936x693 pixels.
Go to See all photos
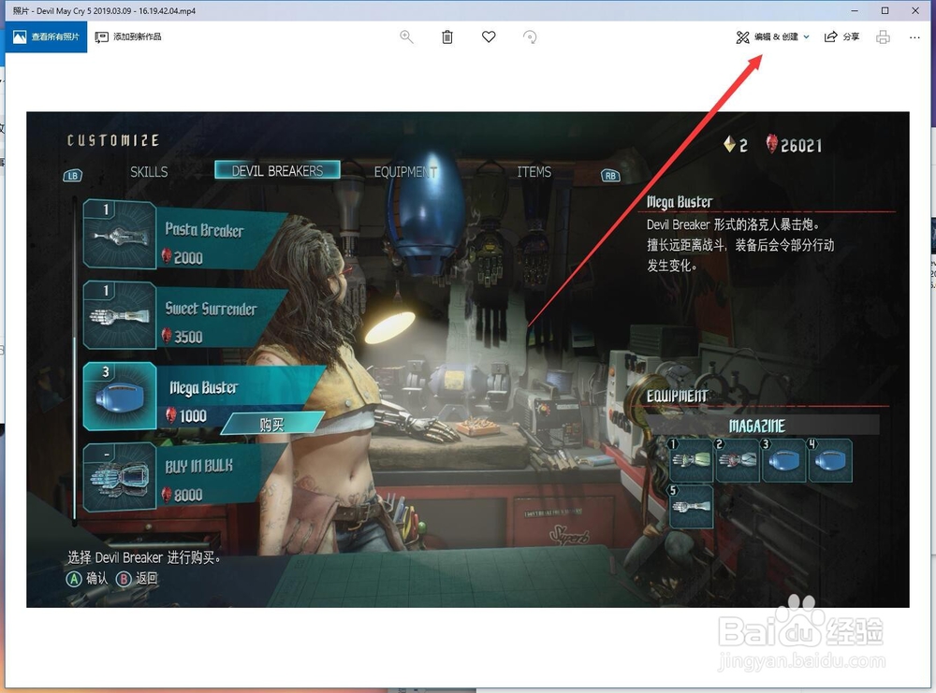46,37
